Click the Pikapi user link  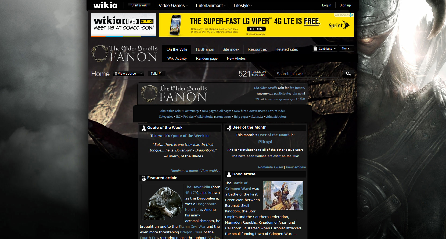coord(265,142)
